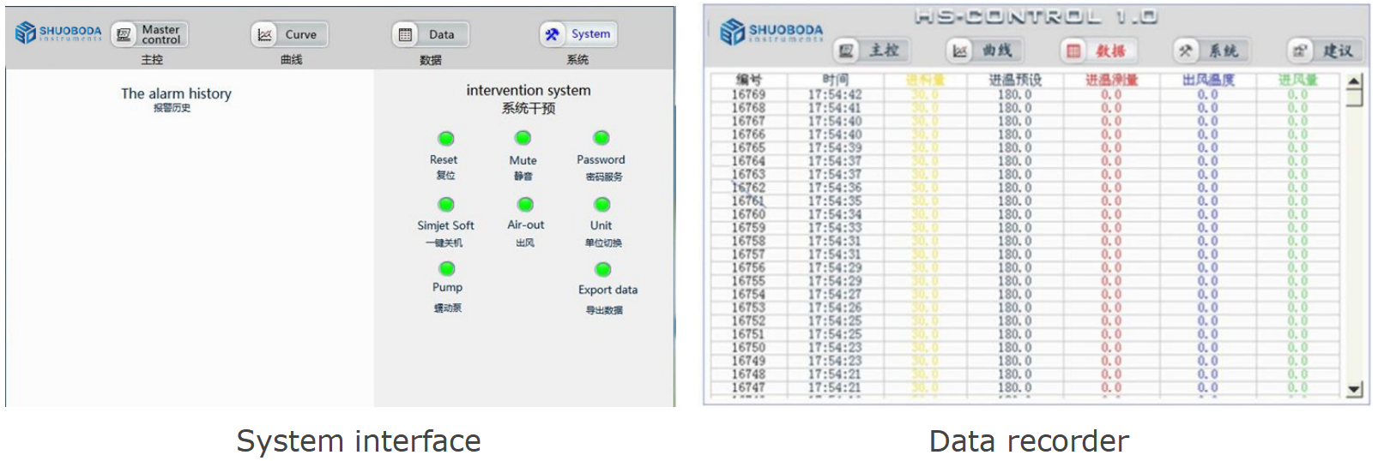Select data row numbered 16769
The width and height of the screenshot is (1378, 461).
tap(748, 94)
